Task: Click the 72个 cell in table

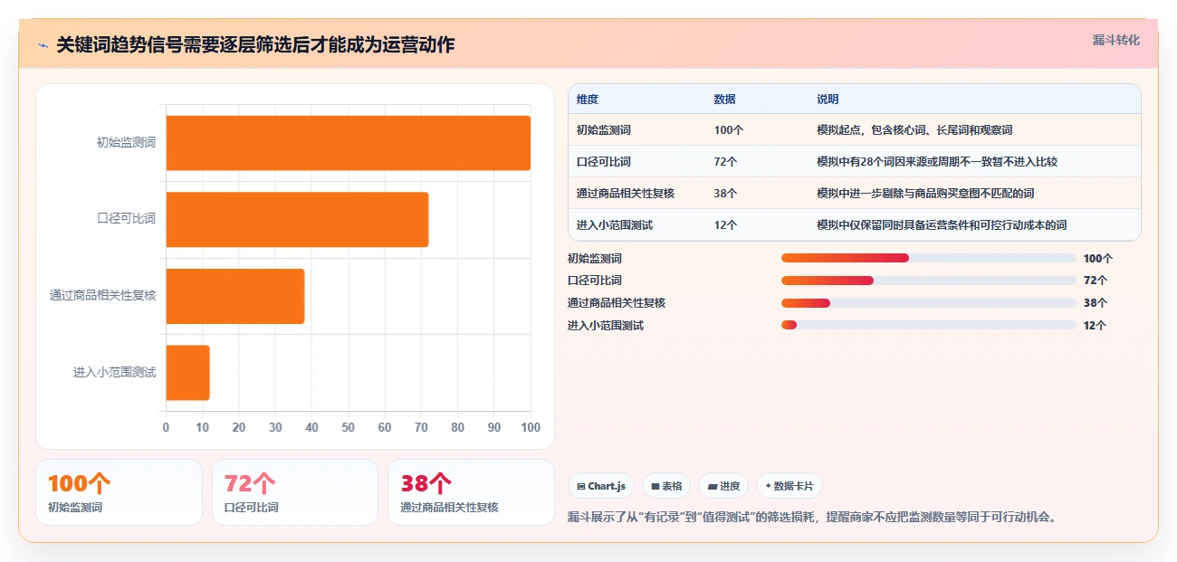Action: [726, 162]
